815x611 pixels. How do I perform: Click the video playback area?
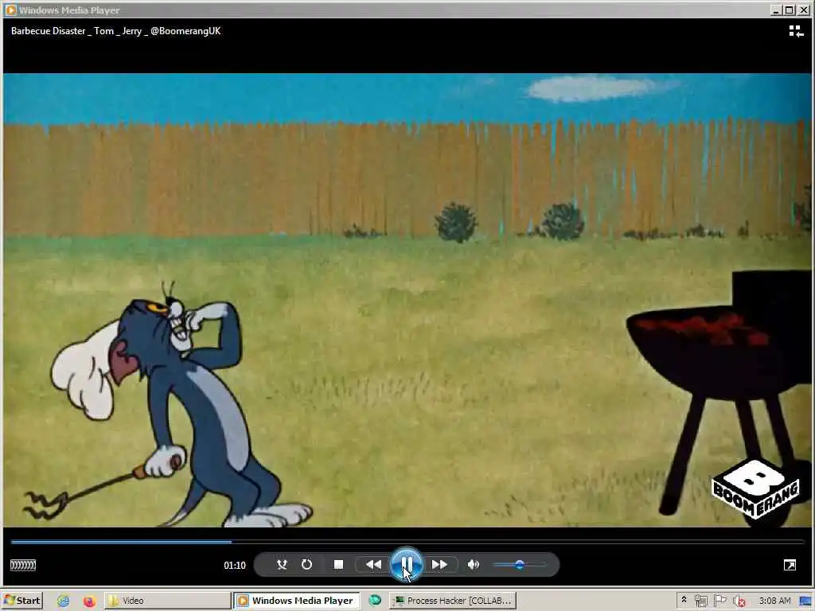point(407,300)
